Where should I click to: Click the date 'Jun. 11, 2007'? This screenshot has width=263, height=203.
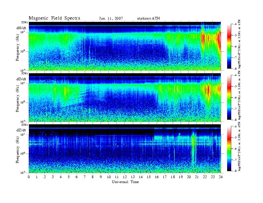(x=111, y=19)
